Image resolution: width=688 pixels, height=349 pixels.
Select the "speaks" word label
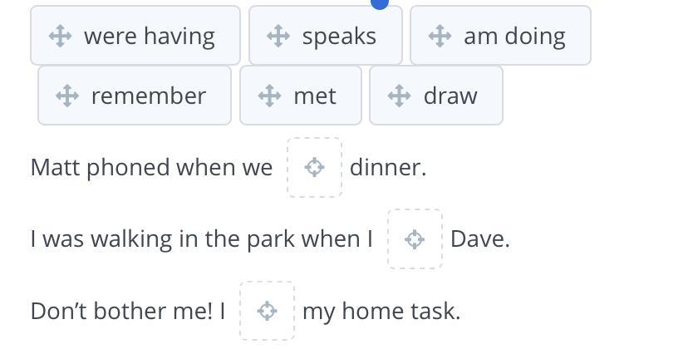coord(339,36)
